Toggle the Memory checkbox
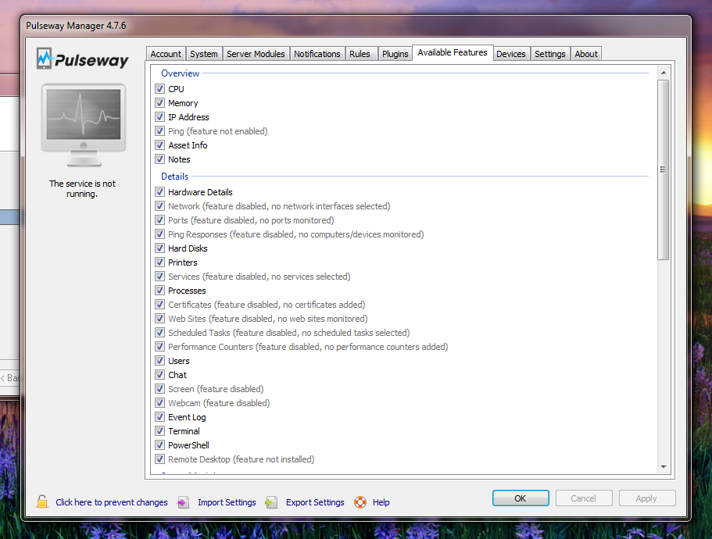 point(159,103)
